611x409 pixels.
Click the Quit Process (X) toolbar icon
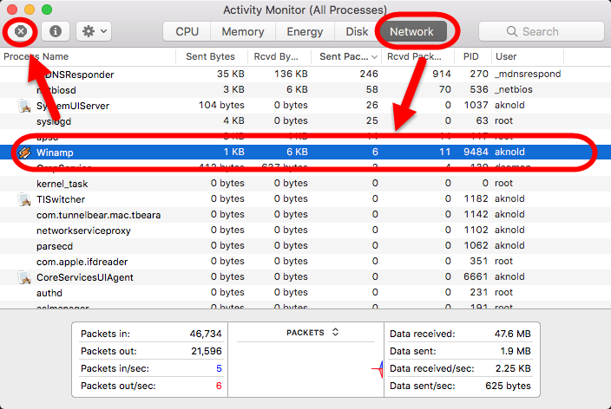click(21, 31)
